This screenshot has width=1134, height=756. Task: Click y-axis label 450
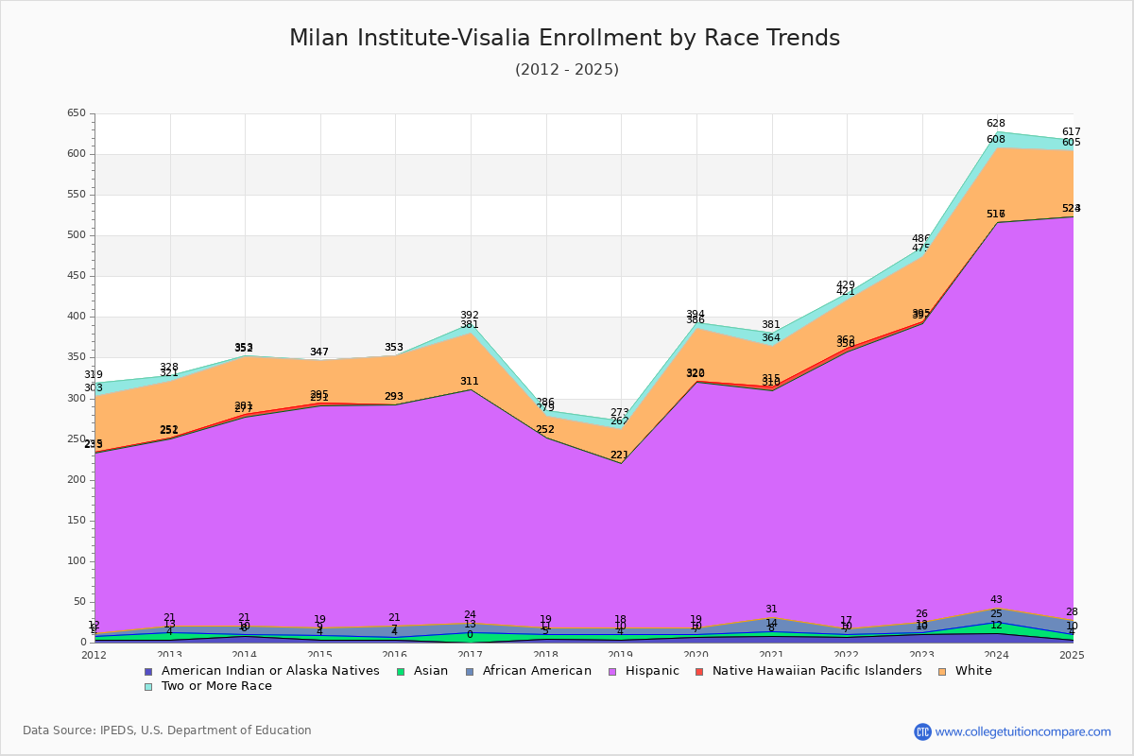click(77, 276)
